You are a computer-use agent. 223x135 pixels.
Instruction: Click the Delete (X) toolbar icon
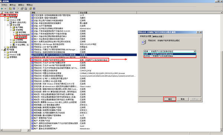(18, 9)
